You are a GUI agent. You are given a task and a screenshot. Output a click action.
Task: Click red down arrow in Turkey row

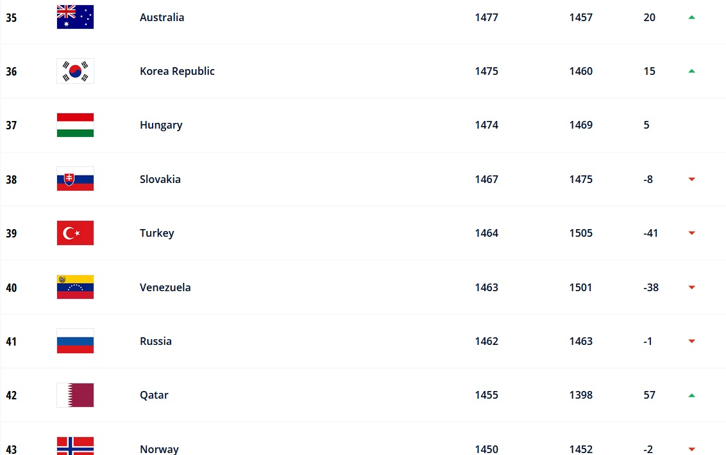[691, 233]
